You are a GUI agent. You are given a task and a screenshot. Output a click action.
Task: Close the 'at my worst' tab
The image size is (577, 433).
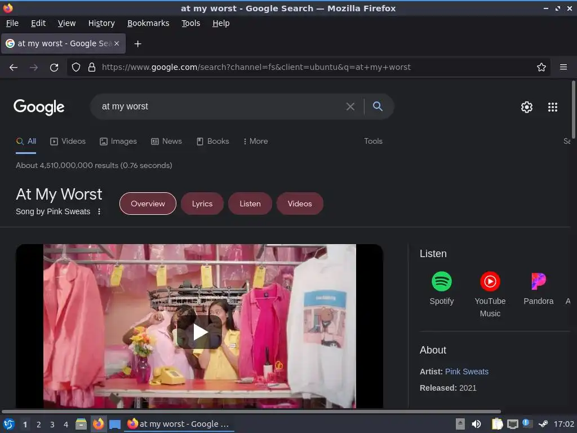tap(116, 43)
